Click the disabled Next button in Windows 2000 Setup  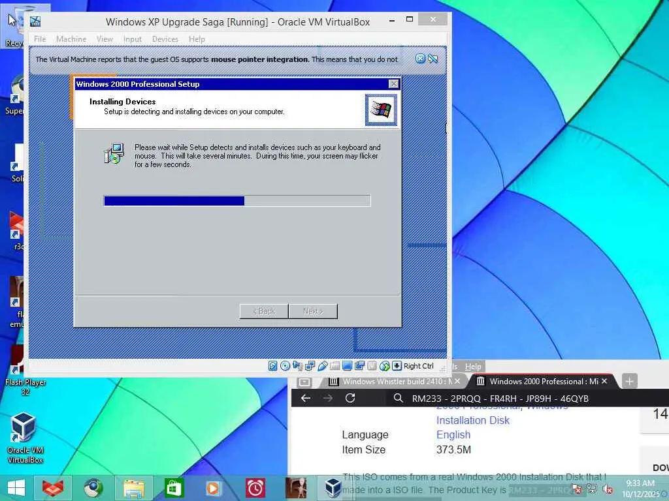coord(313,311)
